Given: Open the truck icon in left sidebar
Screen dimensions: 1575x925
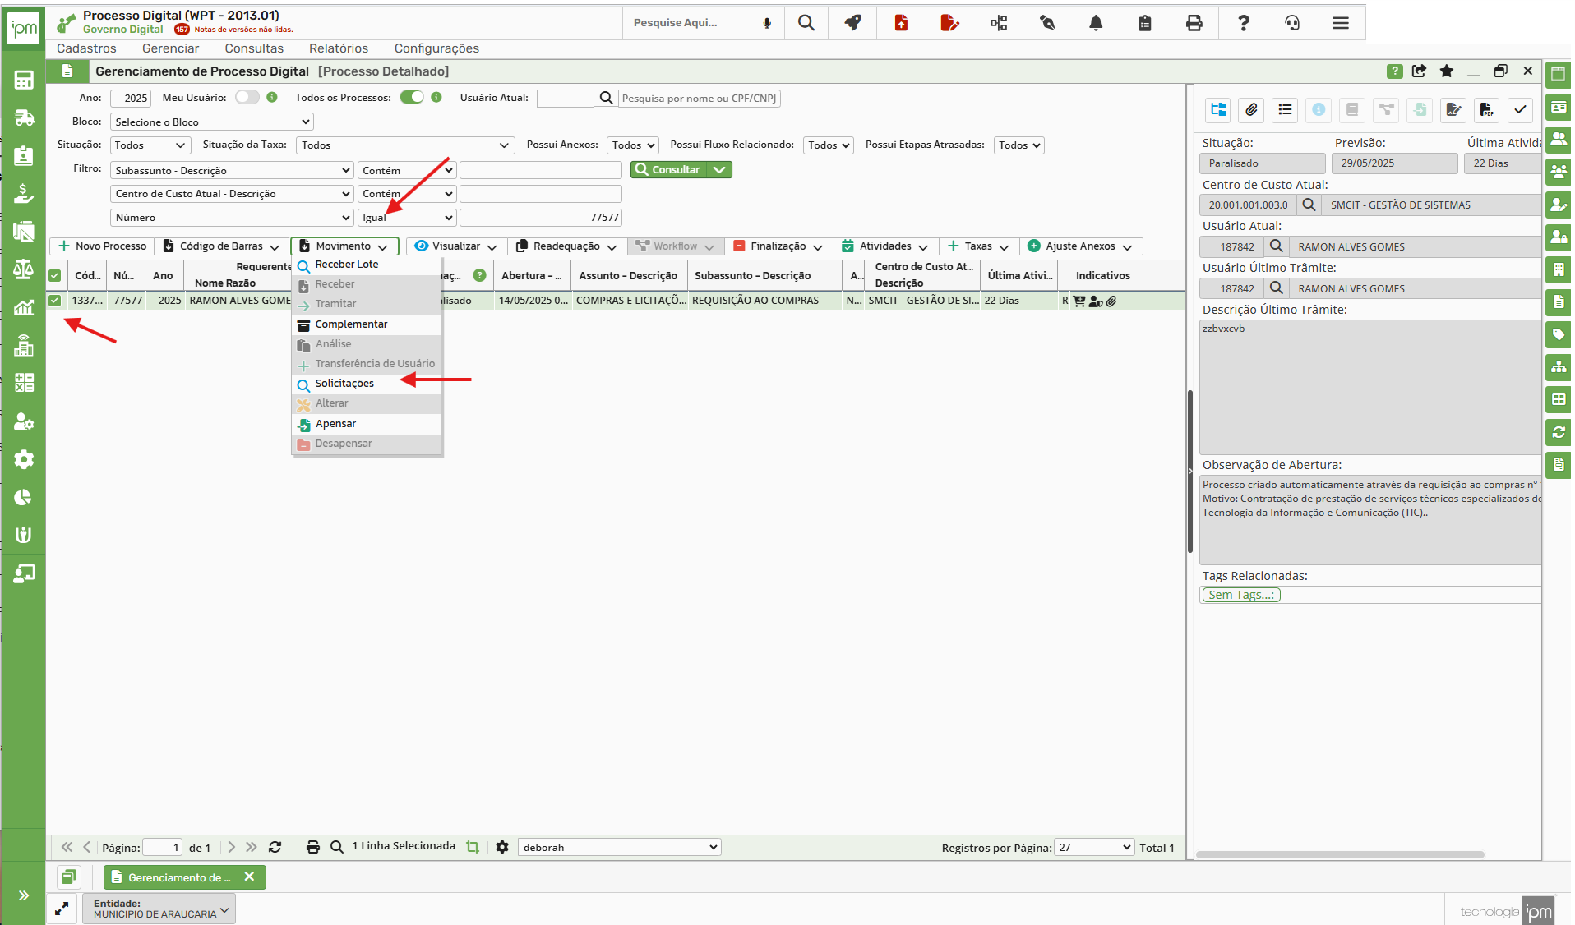Looking at the screenshot, I should pos(24,117).
